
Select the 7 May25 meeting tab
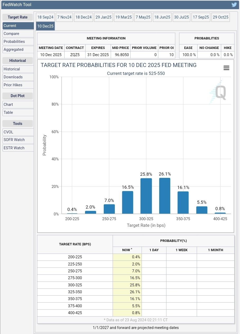point(143,17)
